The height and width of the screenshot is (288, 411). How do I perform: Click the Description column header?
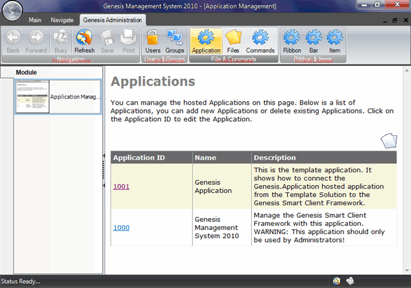click(324, 158)
